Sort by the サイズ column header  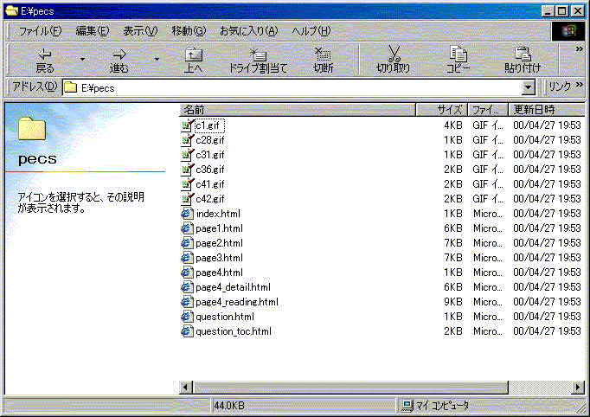click(442, 110)
